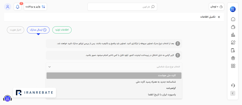This screenshot has height=105, width=242.
Task: Close the تکمیل اطلاعات panel with X
Action: 219,17
